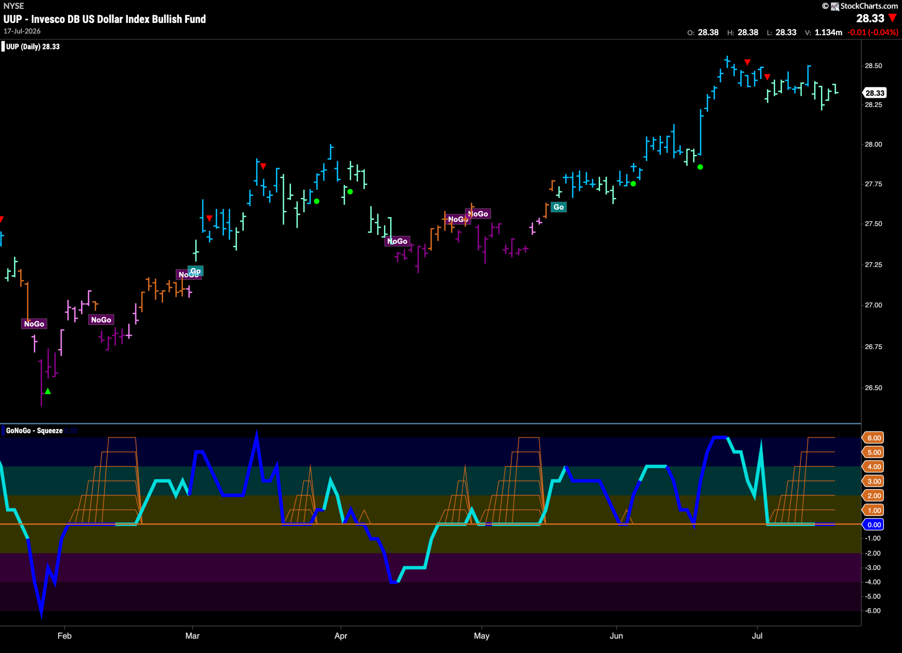Click the May label on the time axis
The image size is (902, 653).
click(x=482, y=636)
